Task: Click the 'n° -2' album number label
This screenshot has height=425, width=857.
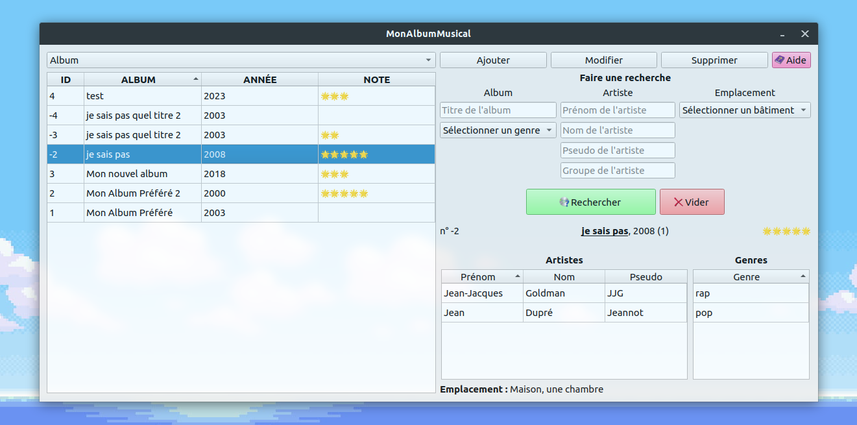Action: point(450,231)
